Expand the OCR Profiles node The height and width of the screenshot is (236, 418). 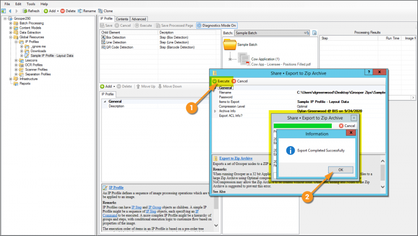(16, 65)
